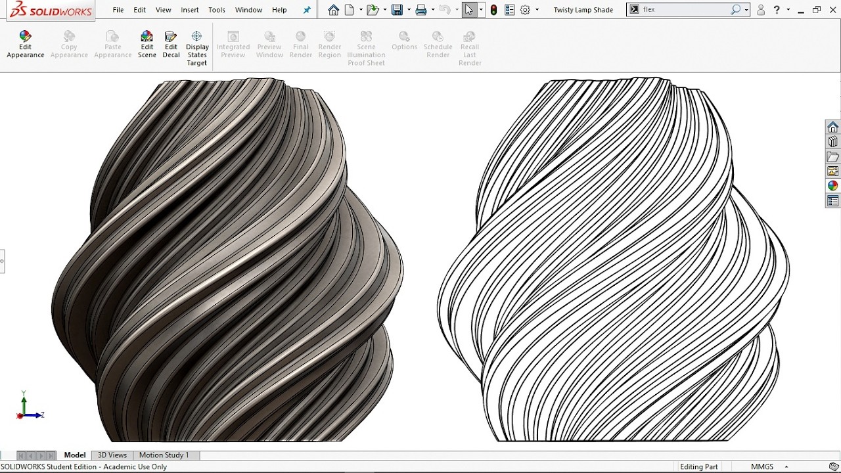Open the Window menu

coord(248,10)
